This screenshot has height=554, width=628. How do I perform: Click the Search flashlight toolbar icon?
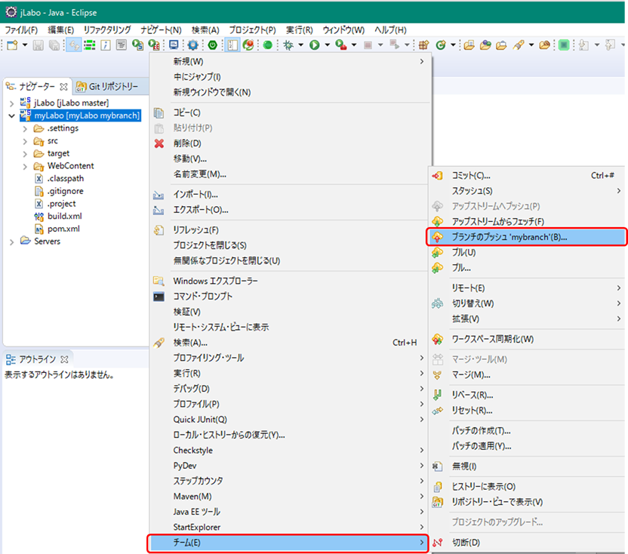tap(519, 45)
